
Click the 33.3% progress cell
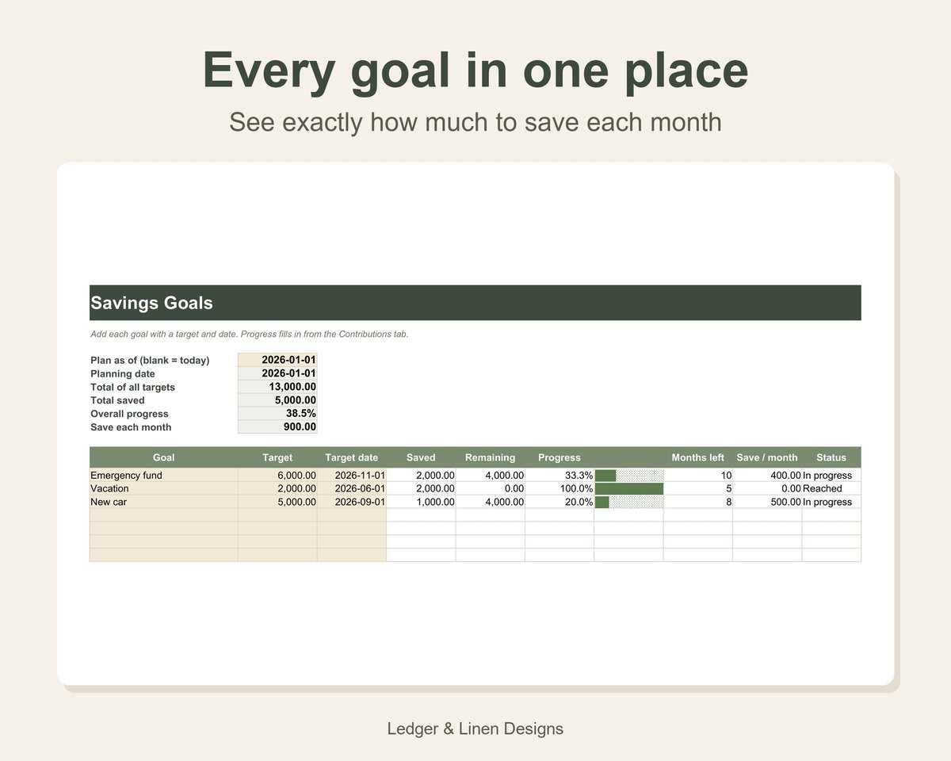tap(560, 476)
